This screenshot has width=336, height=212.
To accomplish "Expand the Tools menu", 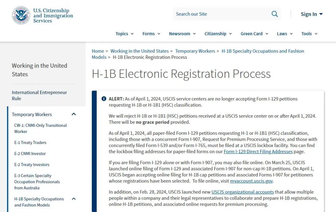I will click(310, 34).
